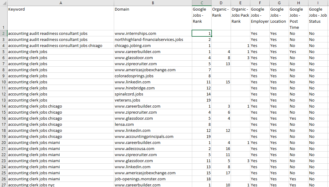Click the Keyword header cell
Screen dimensions: 329x187
[x=61, y=18]
